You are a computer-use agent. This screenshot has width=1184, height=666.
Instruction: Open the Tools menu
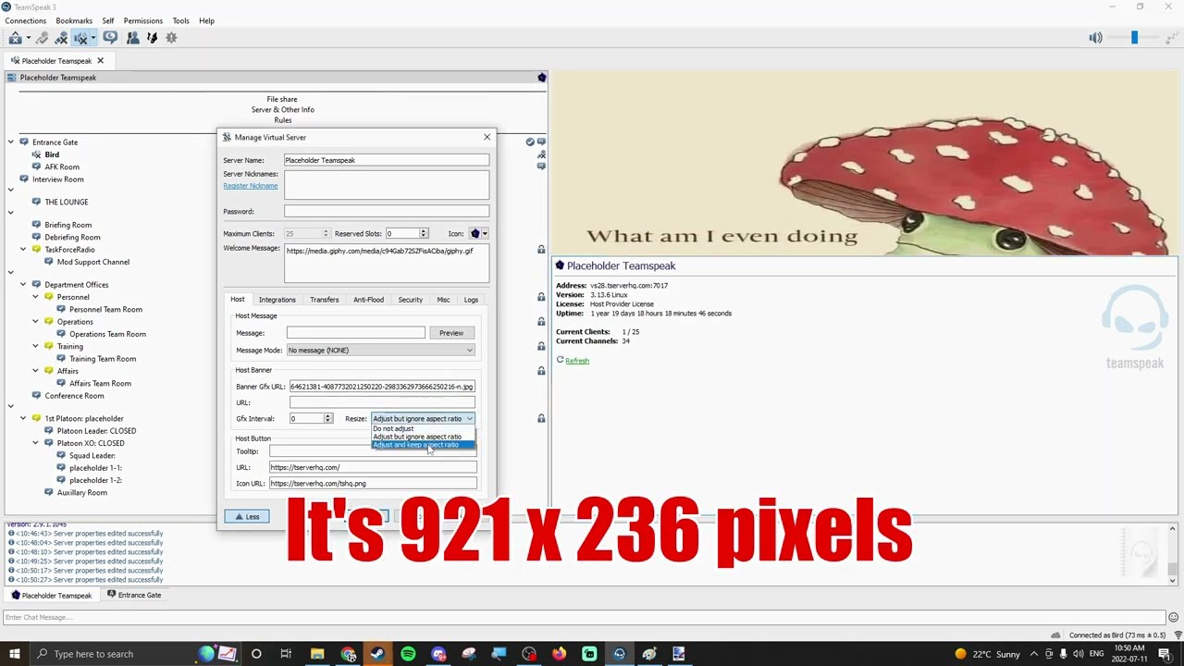coord(180,20)
